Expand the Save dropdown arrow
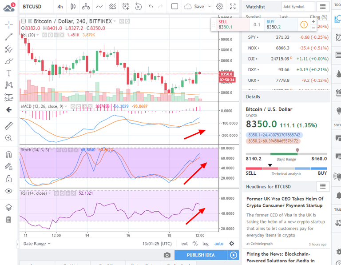The width and height of the screenshot is (341, 265). (x=210, y=7)
